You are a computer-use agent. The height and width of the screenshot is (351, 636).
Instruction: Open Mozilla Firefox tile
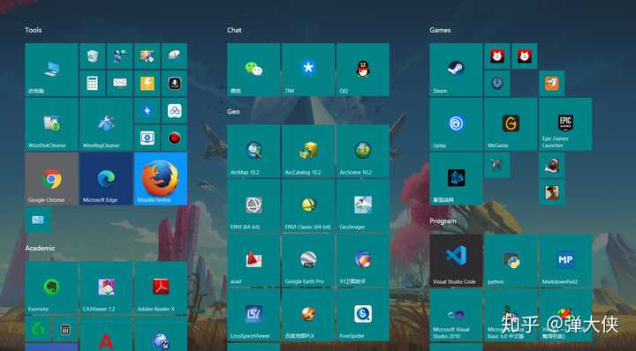[x=161, y=178]
